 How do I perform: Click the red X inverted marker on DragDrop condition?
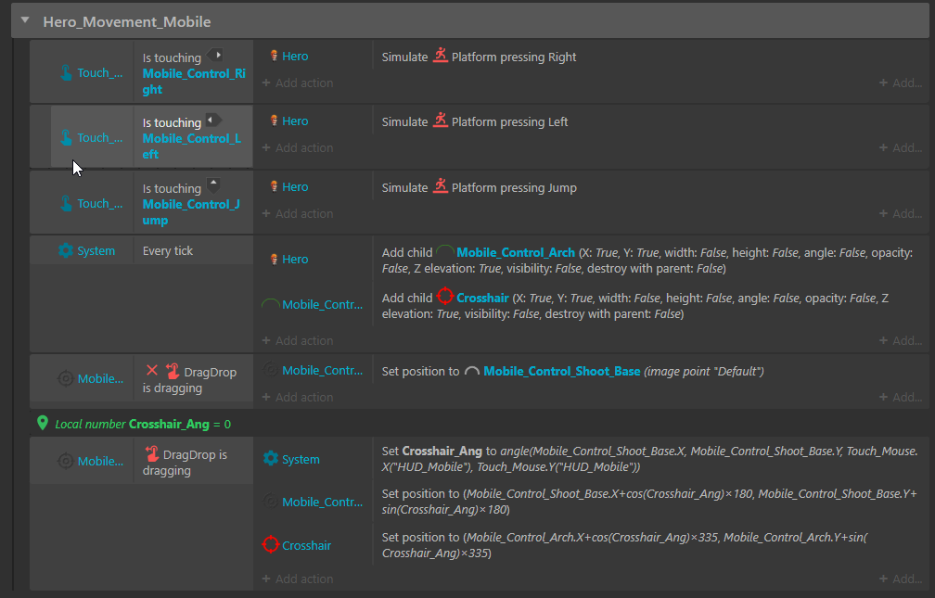pos(152,371)
